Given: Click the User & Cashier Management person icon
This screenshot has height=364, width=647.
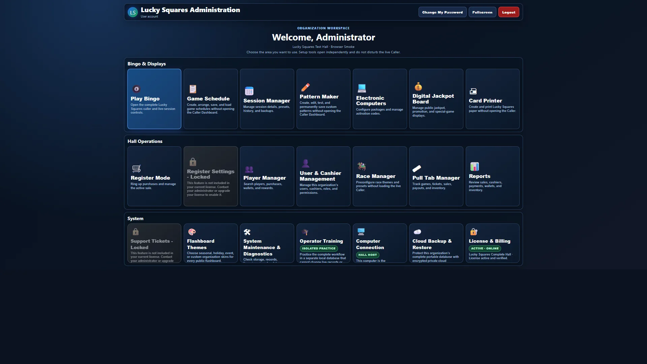Looking at the screenshot, I should point(306,163).
